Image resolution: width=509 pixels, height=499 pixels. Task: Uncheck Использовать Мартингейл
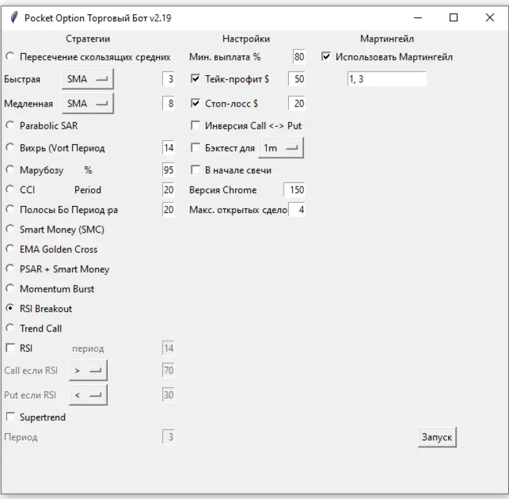[326, 57]
